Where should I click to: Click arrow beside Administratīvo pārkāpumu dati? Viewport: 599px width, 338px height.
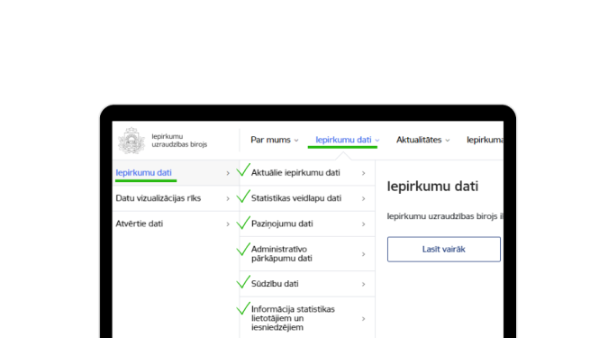click(363, 254)
